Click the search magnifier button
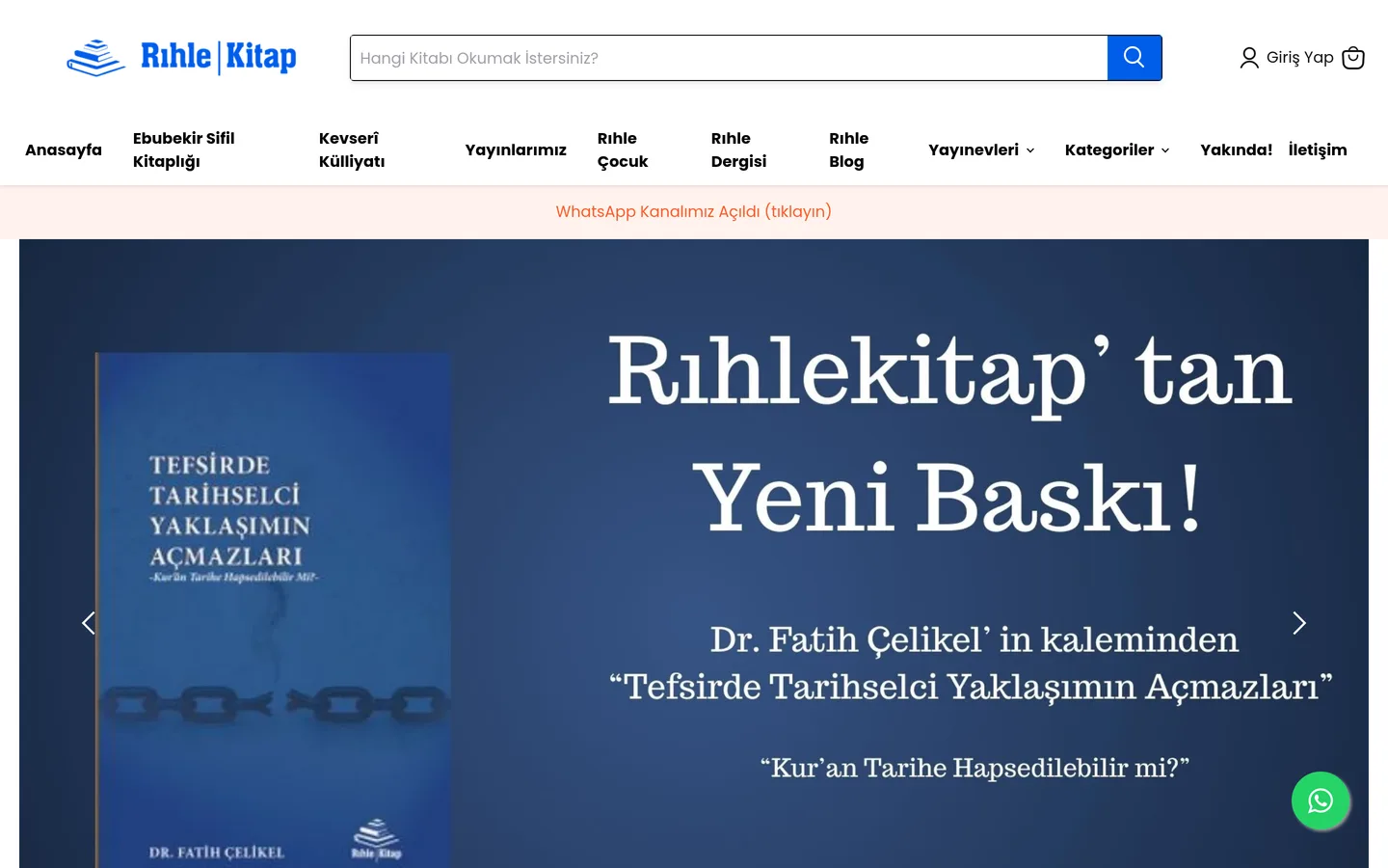The image size is (1388, 868). [1134, 58]
